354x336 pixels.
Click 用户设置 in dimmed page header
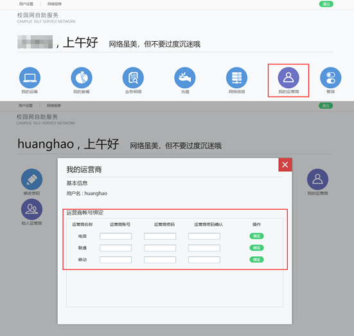pos(26,106)
